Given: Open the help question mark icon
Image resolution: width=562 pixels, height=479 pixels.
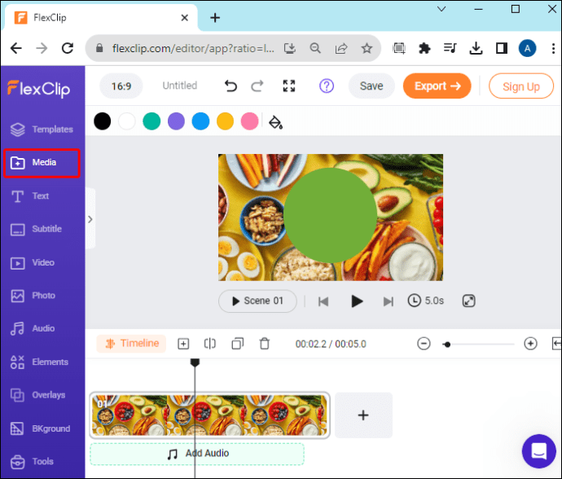Looking at the screenshot, I should pyautogui.click(x=327, y=86).
